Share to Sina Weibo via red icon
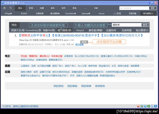This screenshot has width=159, height=114. pos(138,106)
